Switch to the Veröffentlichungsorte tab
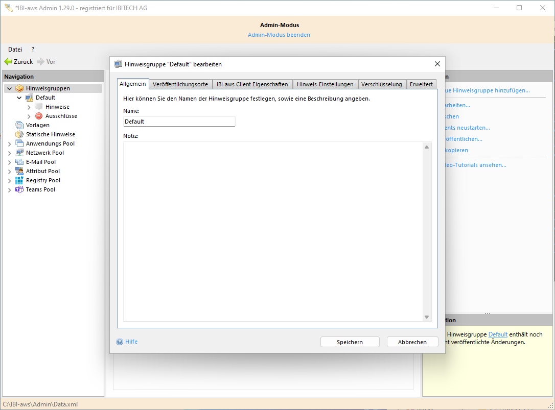 (180, 84)
